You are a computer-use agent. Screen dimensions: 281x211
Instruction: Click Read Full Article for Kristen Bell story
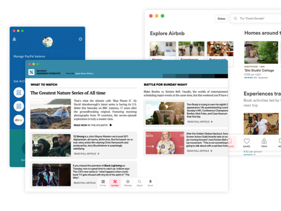click(198, 151)
